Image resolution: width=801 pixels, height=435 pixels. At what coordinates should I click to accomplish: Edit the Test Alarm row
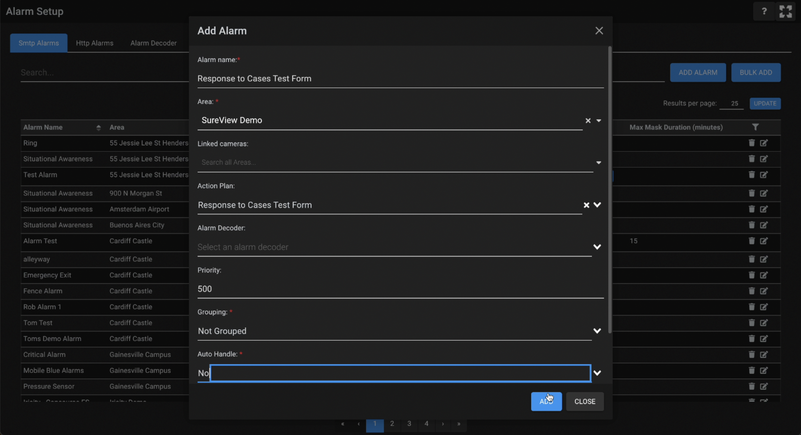764,174
